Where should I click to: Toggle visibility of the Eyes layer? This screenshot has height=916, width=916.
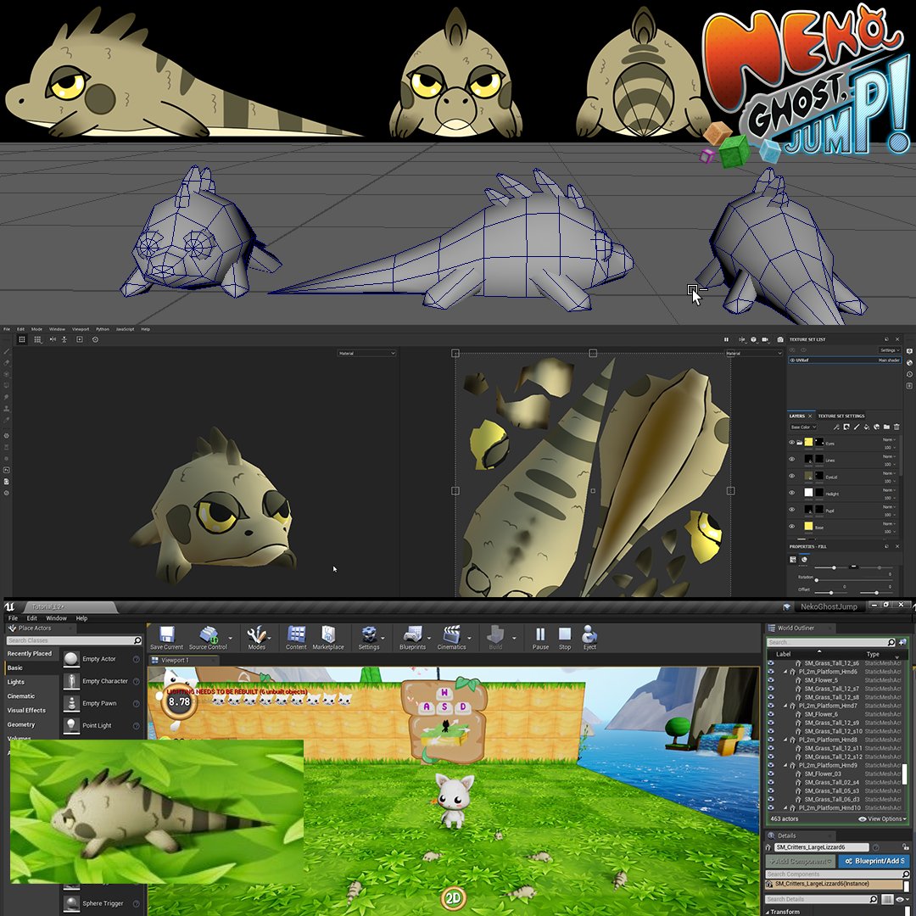tap(791, 442)
